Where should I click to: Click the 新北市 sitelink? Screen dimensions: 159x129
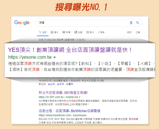point(42,84)
